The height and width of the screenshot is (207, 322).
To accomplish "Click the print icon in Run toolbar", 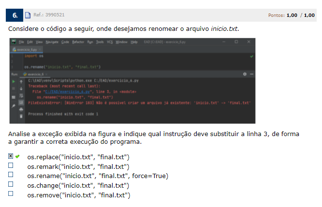I will coord(21,110).
